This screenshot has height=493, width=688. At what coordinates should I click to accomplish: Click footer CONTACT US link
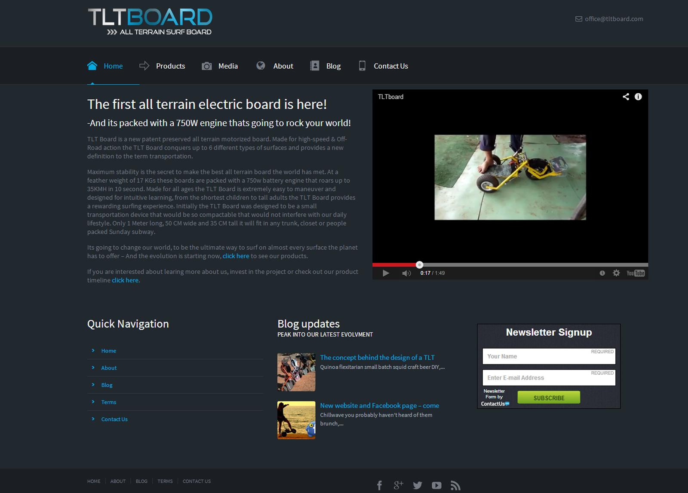pos(197,481)
